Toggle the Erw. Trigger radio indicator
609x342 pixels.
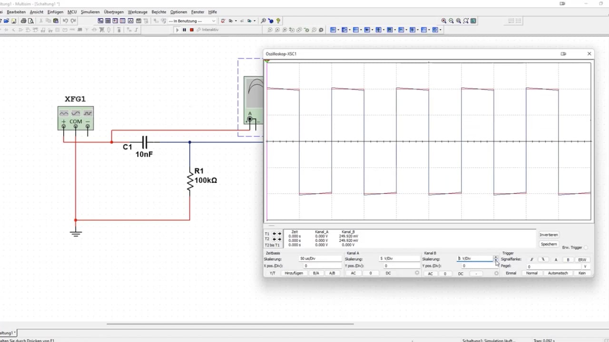click(586, 247)
